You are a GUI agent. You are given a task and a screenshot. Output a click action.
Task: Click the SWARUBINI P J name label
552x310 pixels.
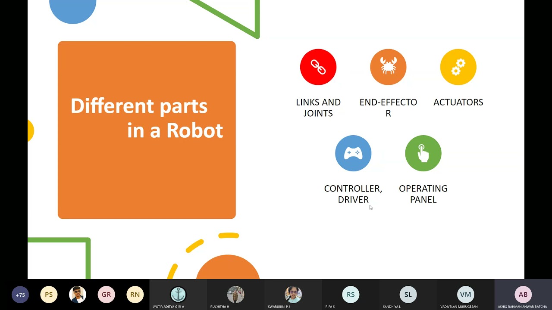pyautogui.click(x=279, y=307)
